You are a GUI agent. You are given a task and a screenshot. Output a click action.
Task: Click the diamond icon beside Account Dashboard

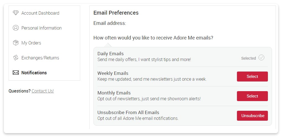point(16,13)
